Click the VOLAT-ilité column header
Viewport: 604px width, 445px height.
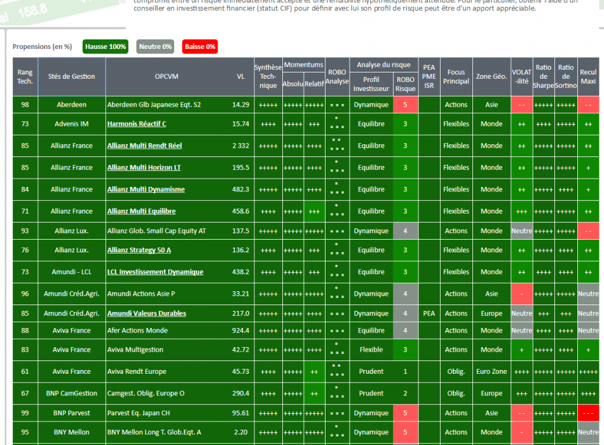coord(521,77)
